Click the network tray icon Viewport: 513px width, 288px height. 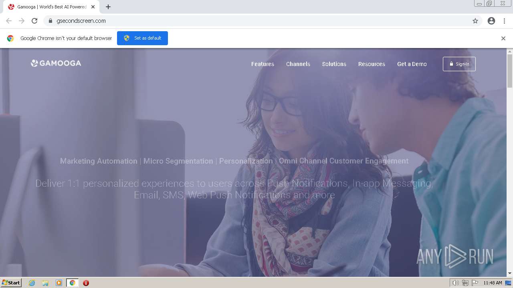tap(465, 283)
